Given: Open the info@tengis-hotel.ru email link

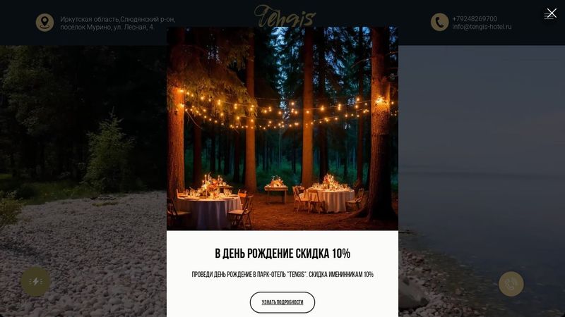Looking at the screenshot, I should (x=482, y=27).
